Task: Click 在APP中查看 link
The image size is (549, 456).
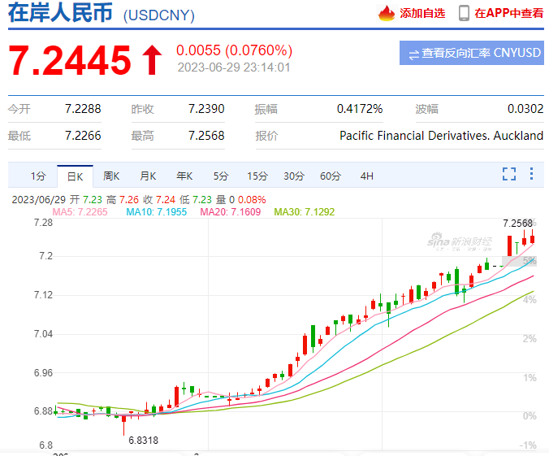Action: (x=508, y=13)
